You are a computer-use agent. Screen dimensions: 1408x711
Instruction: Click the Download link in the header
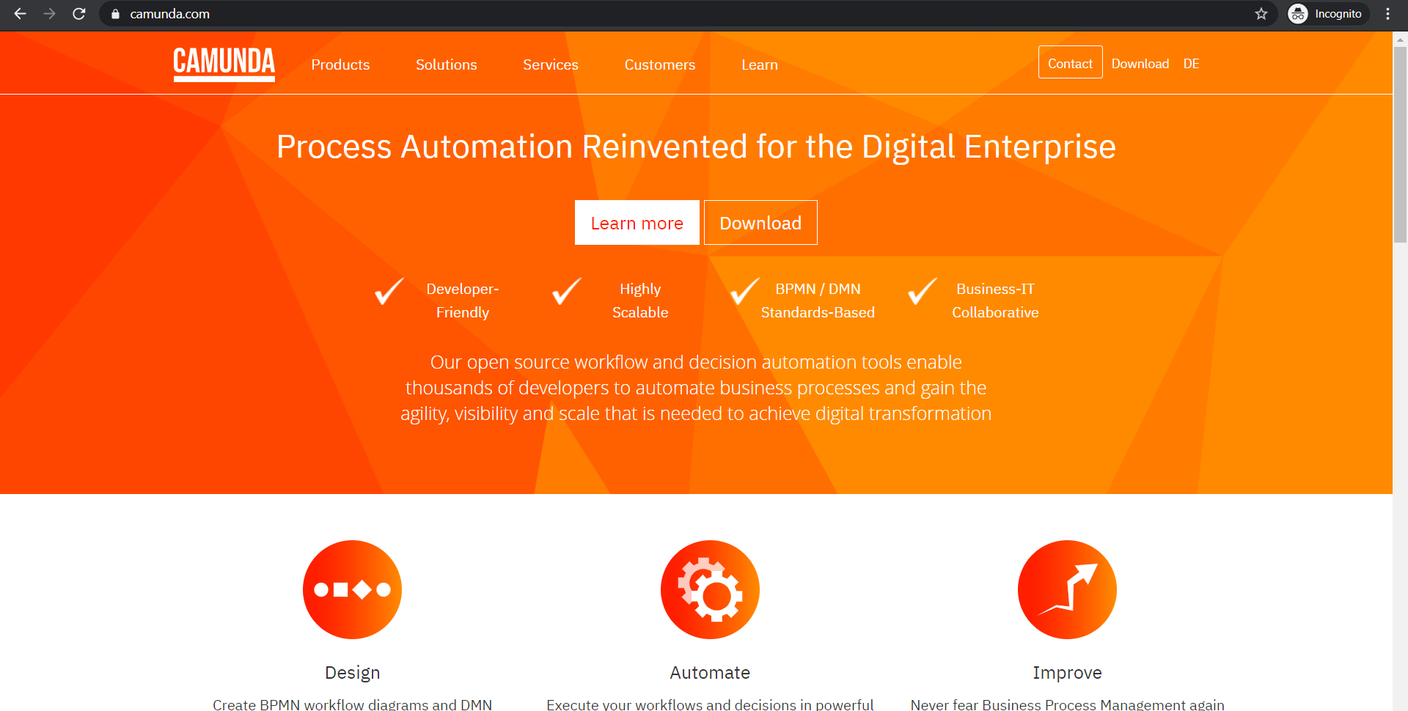pos(1140,64)
